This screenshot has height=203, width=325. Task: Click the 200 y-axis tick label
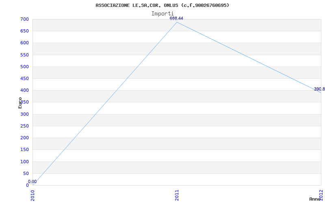click(24, 138)
